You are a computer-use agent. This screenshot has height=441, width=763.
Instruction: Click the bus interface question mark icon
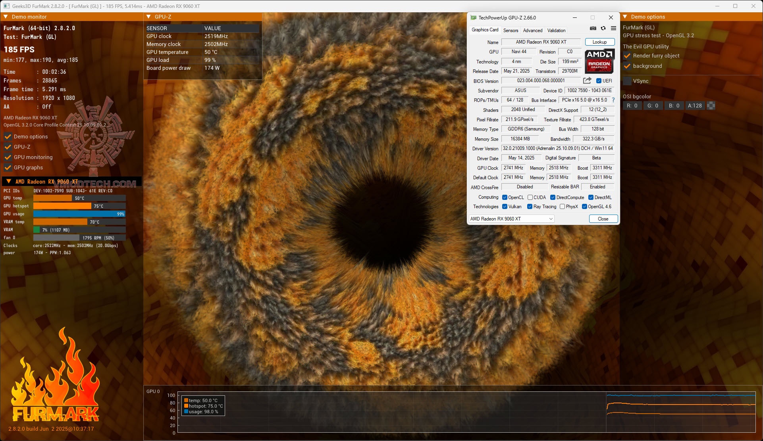click(x=613, y=100)
